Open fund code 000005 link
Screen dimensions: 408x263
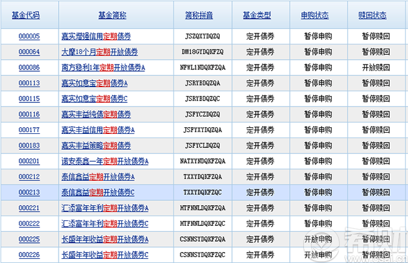[29, 36]
